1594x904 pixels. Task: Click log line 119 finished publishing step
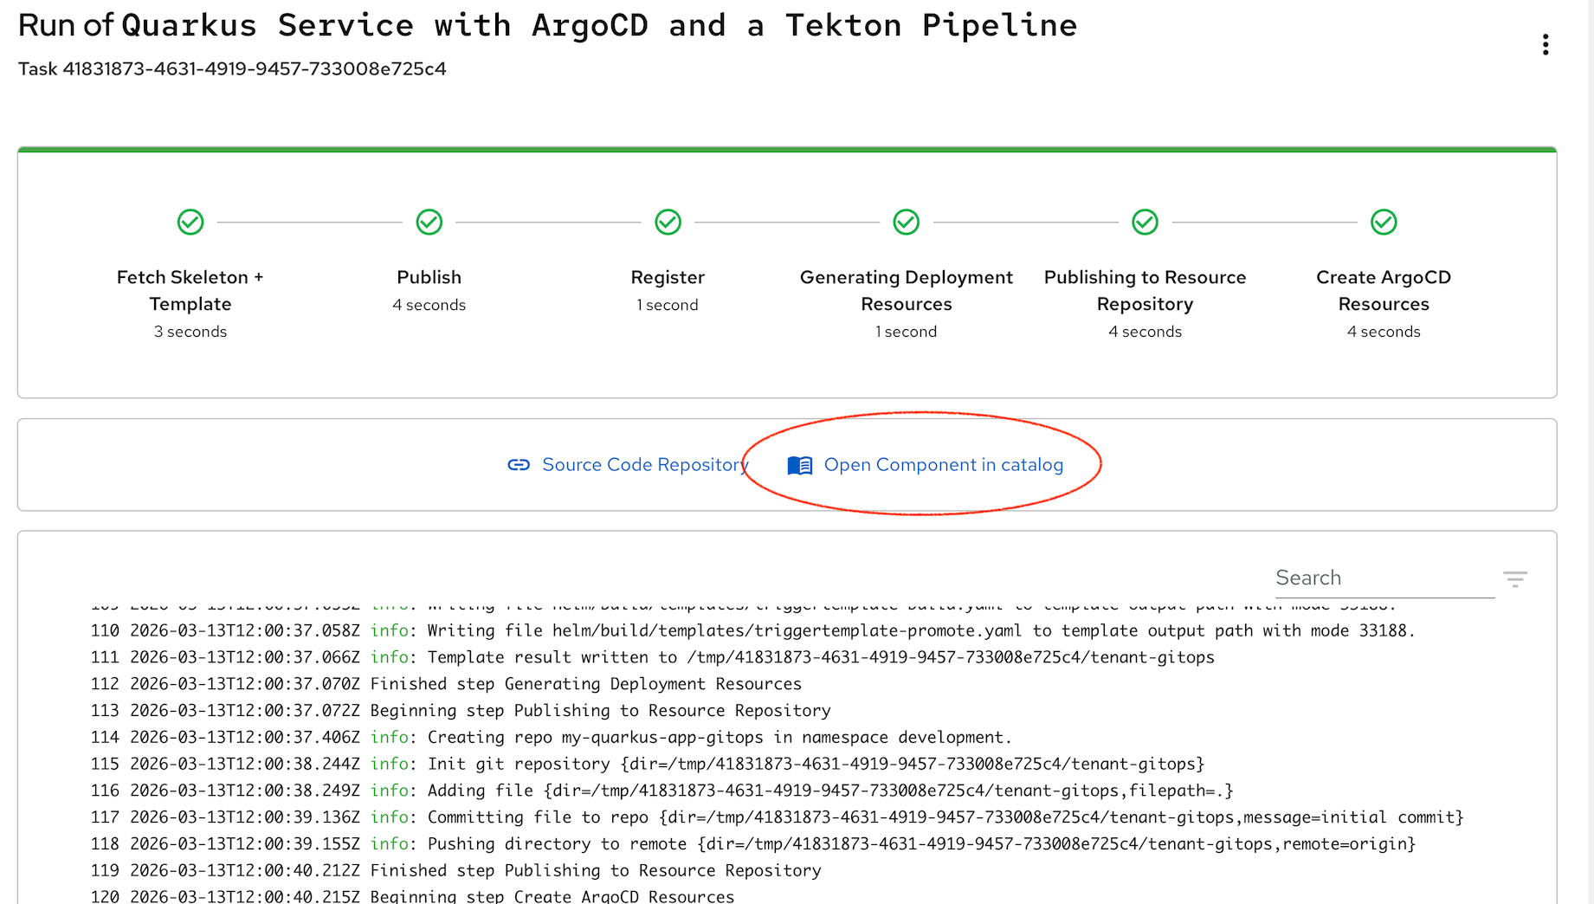[596, 870]
